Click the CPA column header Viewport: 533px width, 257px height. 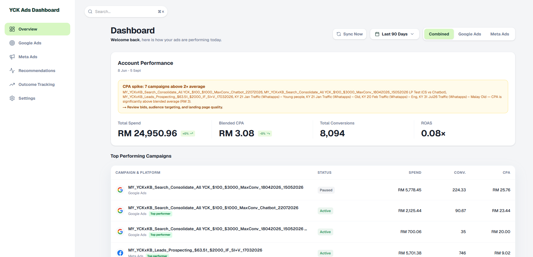tap(506, 173)
